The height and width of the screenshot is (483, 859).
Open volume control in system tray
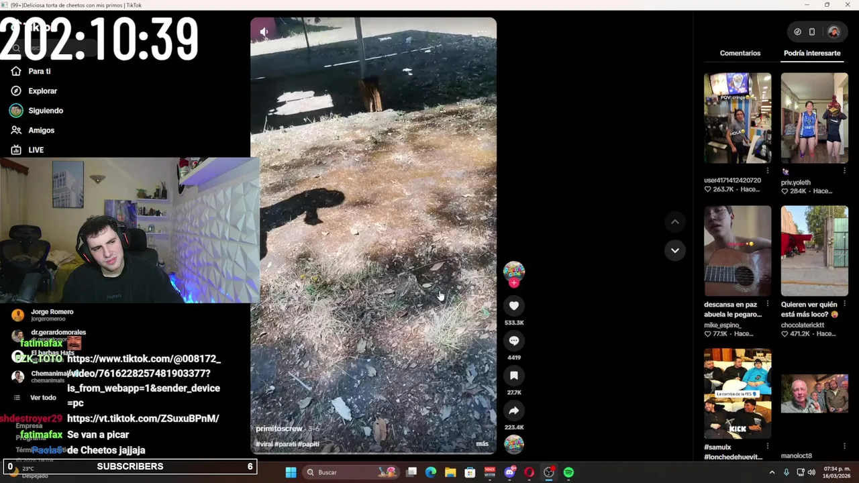811,472
